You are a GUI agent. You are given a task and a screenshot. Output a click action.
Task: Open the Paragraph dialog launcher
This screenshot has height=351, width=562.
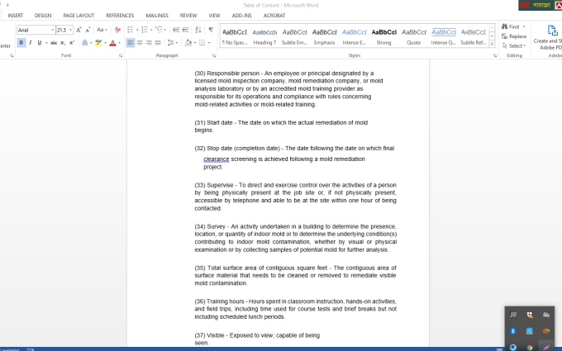[x=214, y=55]
